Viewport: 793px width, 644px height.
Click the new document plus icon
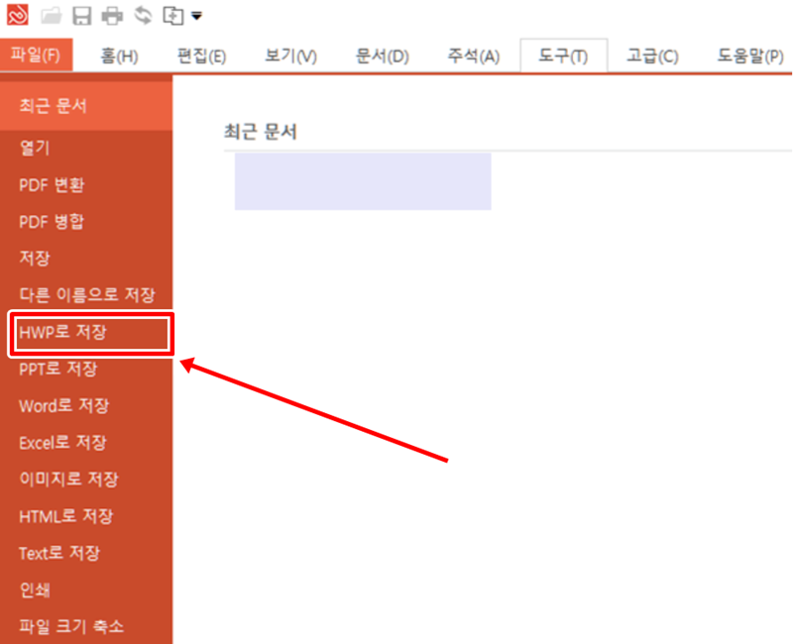click(x=172, y=16)
